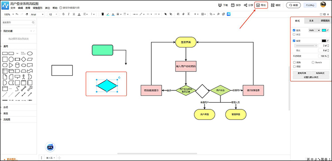The image size is (332, 161).
Task: Select the actor stick figure shape
Action: tap(24, 77)
